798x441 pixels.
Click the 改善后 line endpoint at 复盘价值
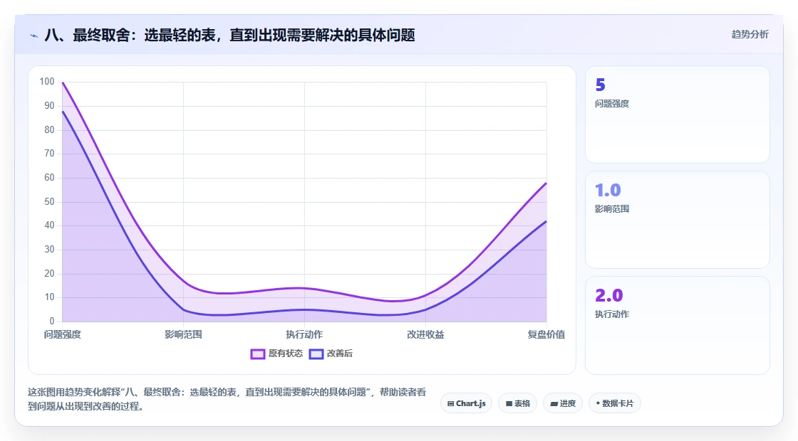pos(546,221)
